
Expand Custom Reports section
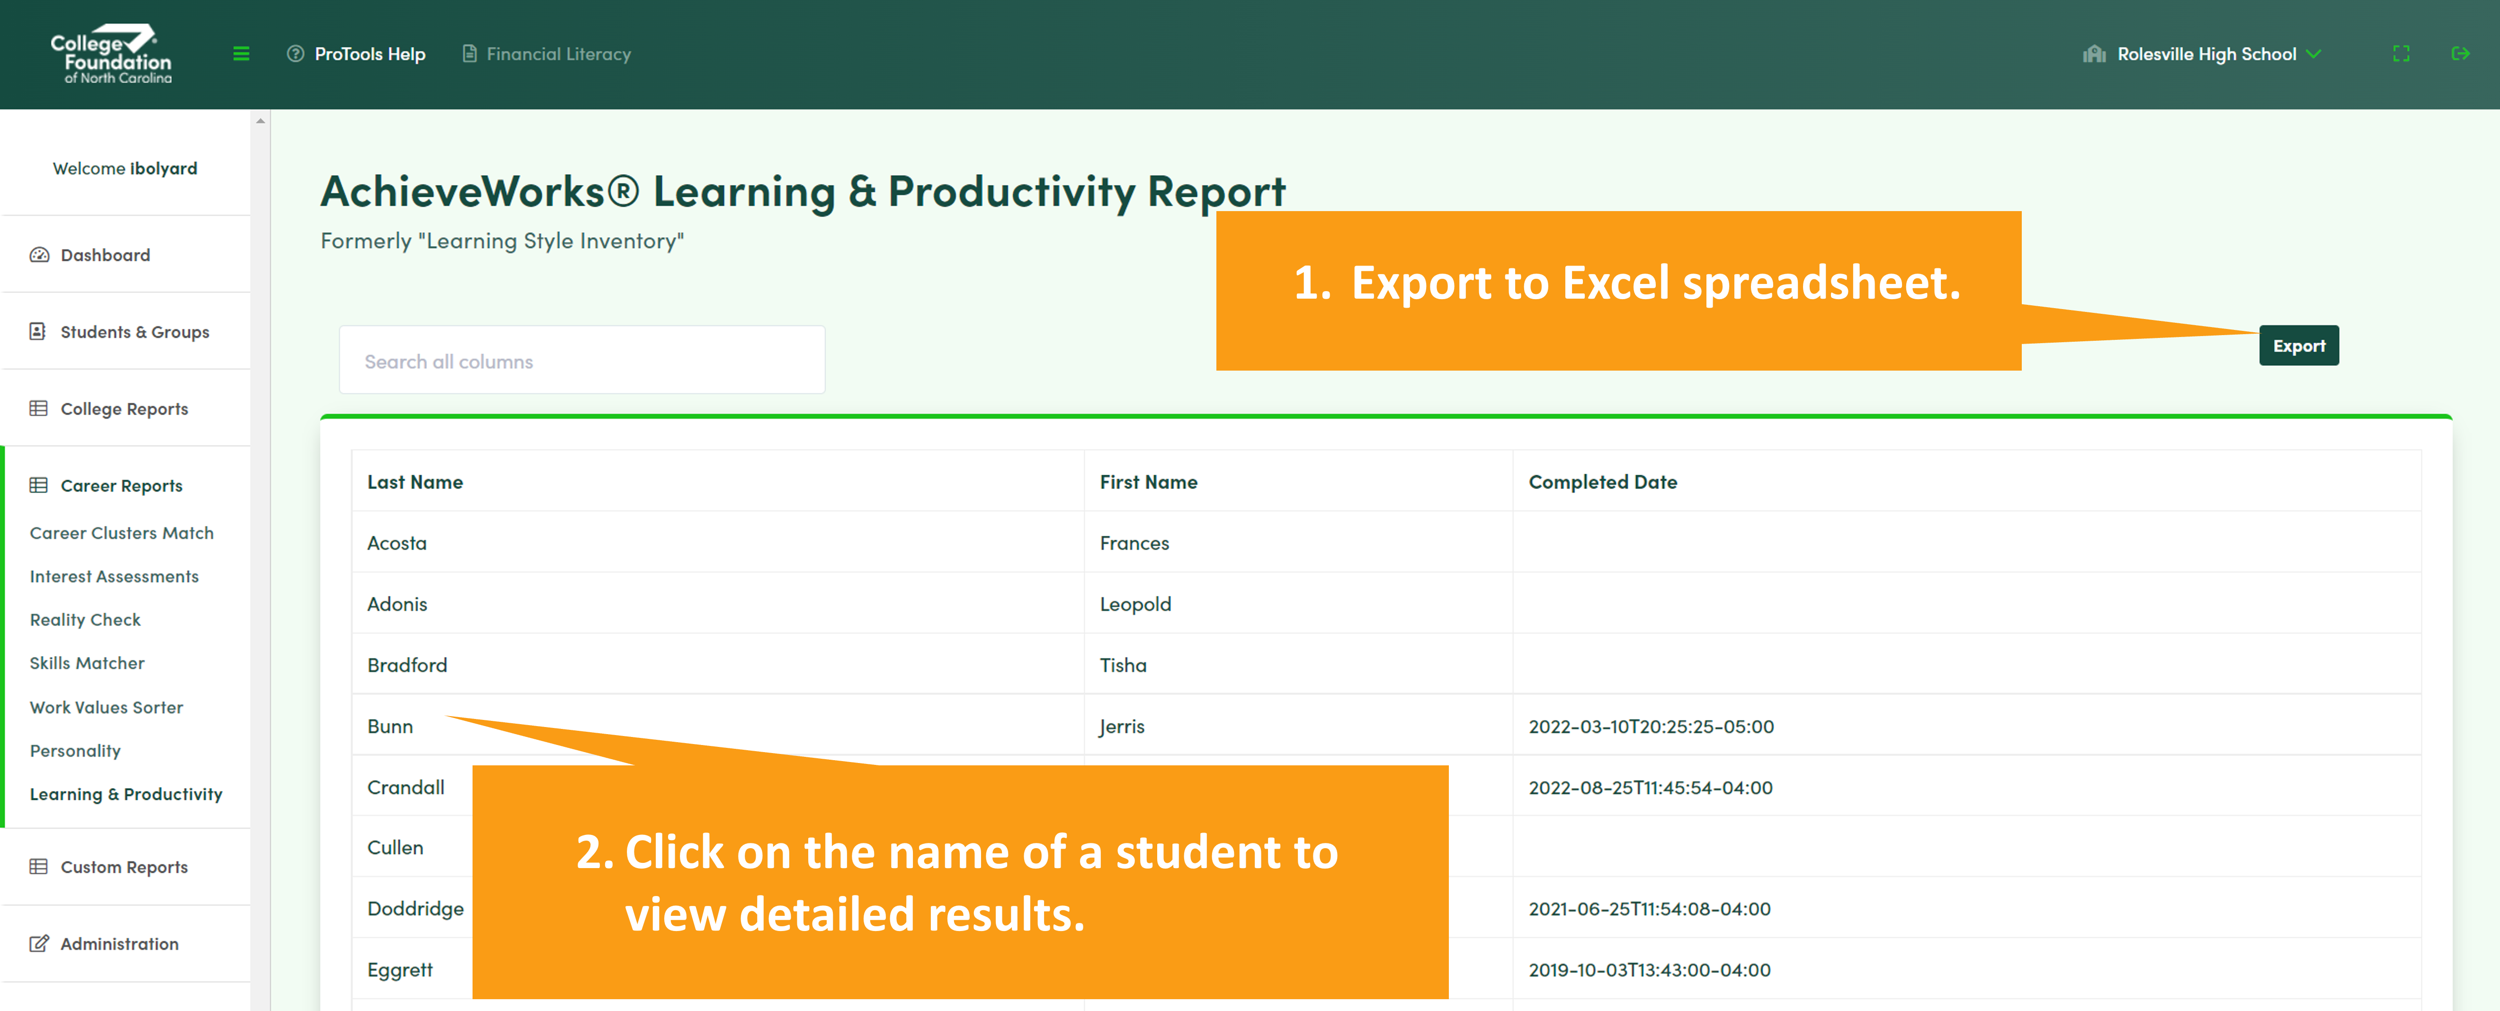tap(124, 868)
